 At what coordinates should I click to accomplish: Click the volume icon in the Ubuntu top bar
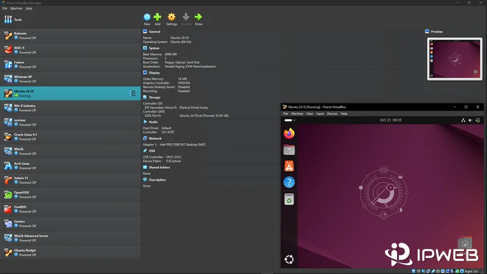tap(470, 120)
